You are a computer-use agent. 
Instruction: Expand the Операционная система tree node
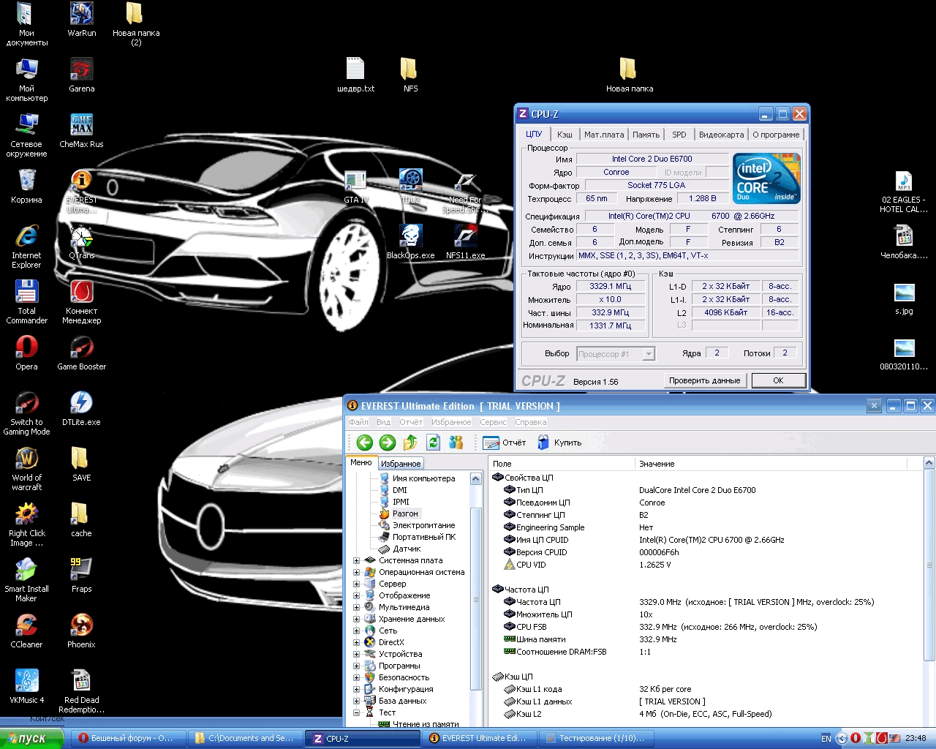pyautogui.click(x=356, y=573)
